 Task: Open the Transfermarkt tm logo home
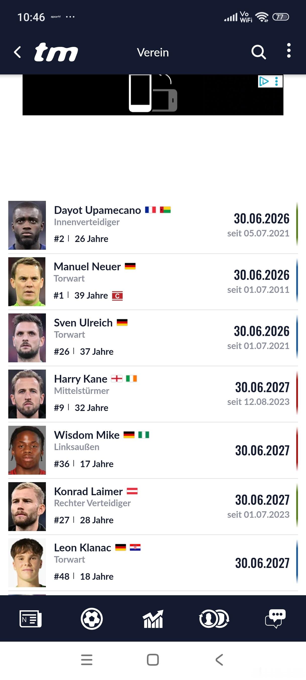[x=56, y=52]
